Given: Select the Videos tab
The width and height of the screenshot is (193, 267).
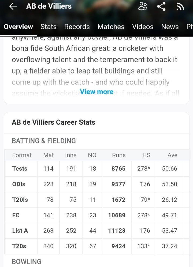Looking at the screenshot, I should coord(143,27).
